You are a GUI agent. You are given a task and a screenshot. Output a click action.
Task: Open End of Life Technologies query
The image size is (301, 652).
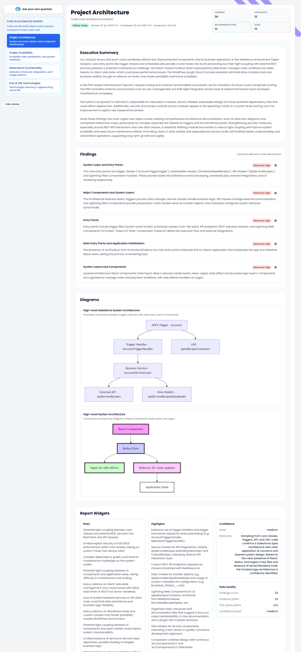(x=33, y=87)
